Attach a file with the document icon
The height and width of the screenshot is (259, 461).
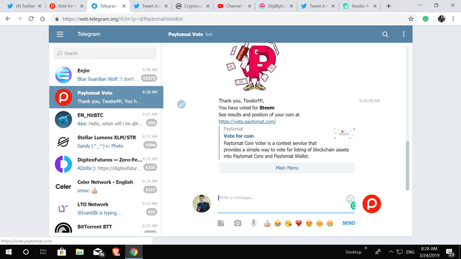[221, 223]
